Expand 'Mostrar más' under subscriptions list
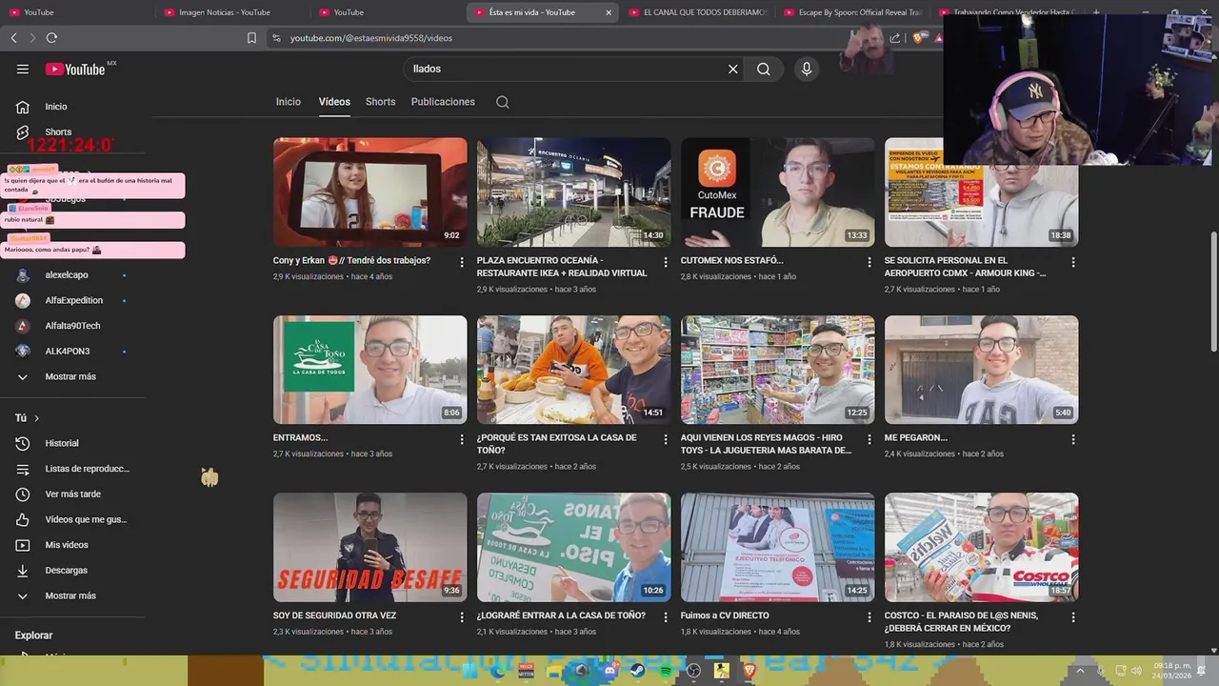This screenshot has height=686, width=1219. (70, 376)
